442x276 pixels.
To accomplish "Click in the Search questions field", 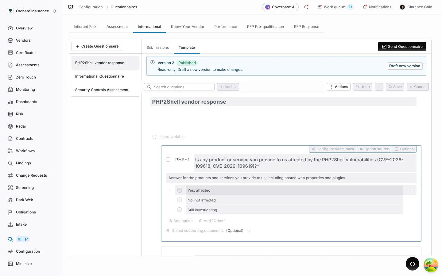I will [x=179, y=87].
